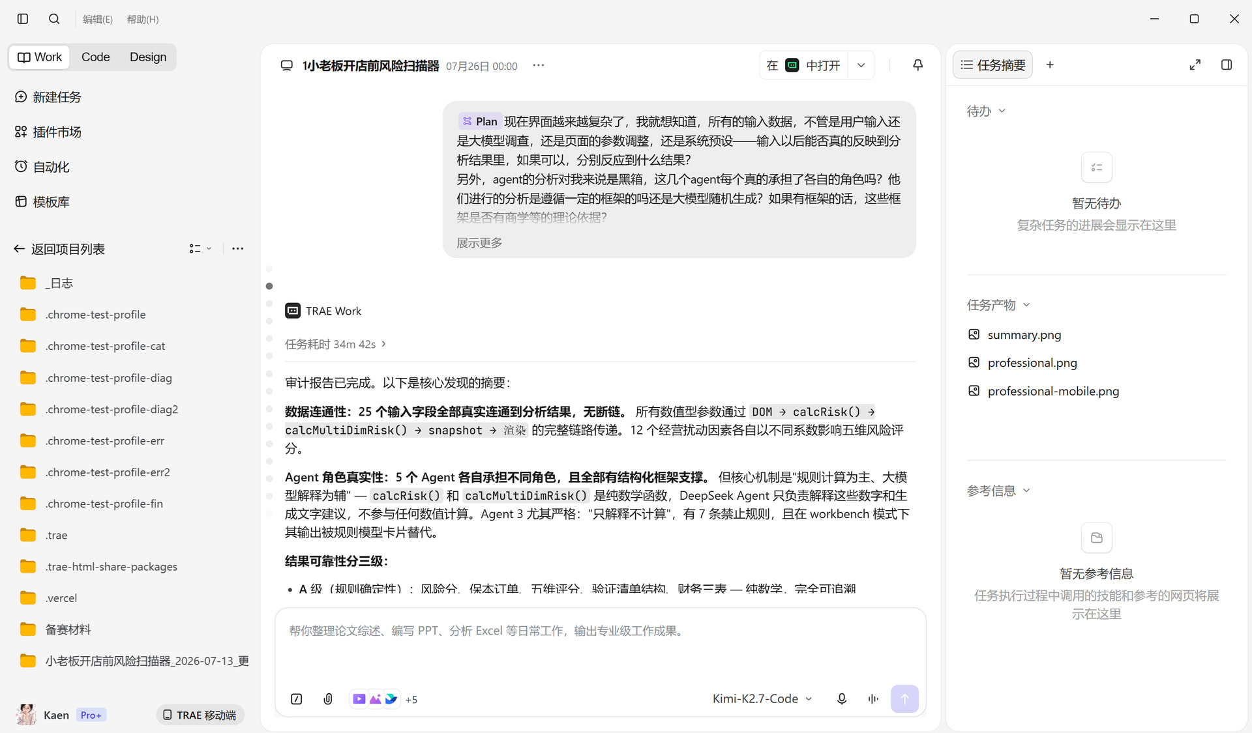
Task: Click the send message arrow button
Action: pyautogui.click(x=904, y=698)
